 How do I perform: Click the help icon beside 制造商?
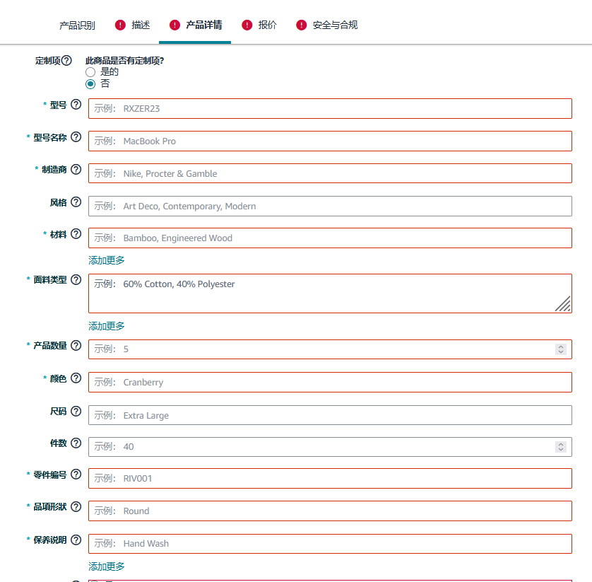pos(76,168)
